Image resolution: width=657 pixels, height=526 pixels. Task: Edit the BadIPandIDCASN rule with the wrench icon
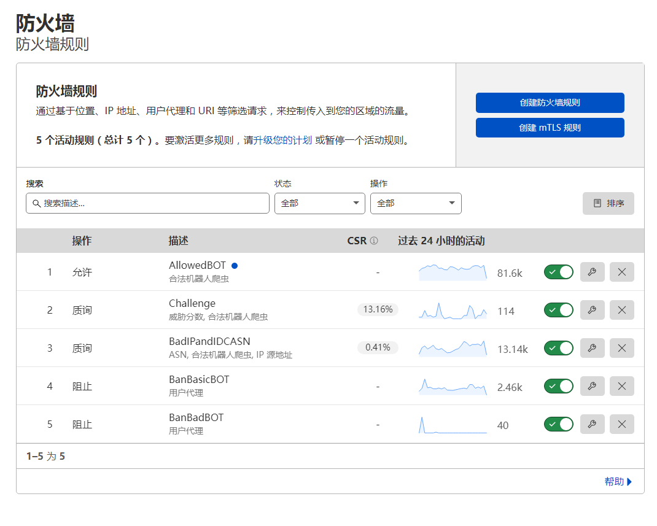(x=592, y=348)
